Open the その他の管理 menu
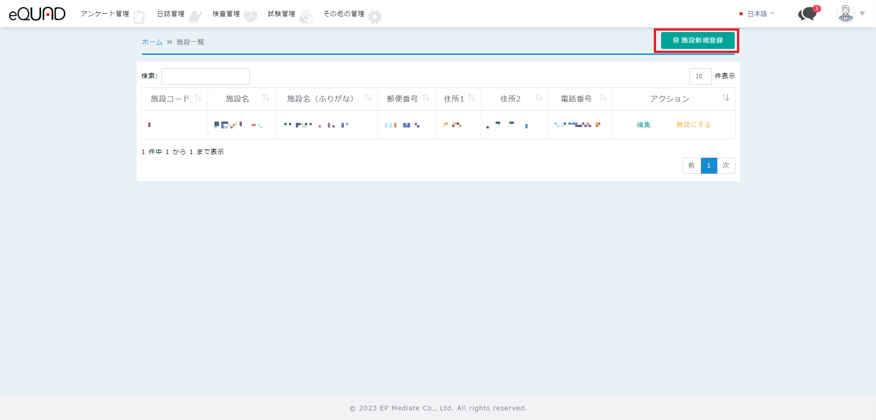The image size is (876, 420). (x=344, y=14)
